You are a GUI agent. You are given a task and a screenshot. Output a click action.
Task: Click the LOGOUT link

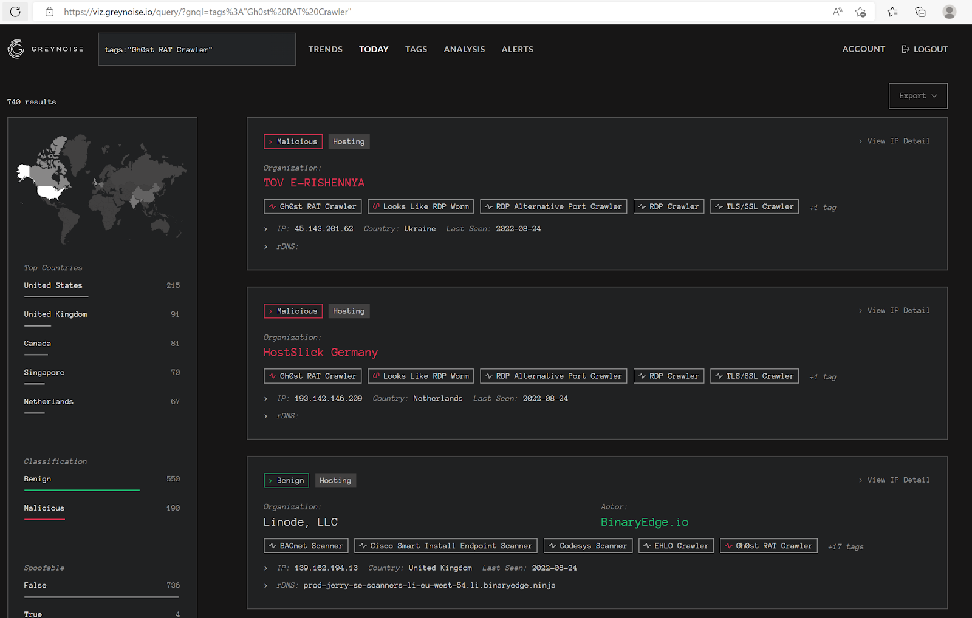click(x=931, y=49)
